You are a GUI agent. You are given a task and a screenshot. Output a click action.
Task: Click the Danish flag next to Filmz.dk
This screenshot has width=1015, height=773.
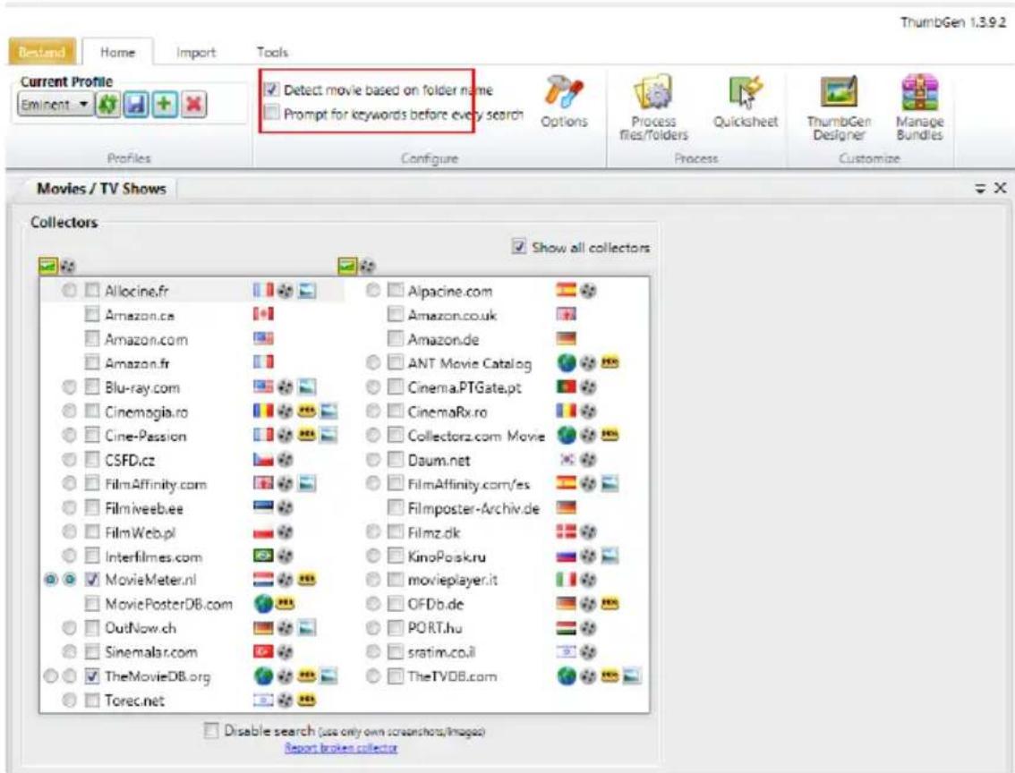(x=566, y=531)
